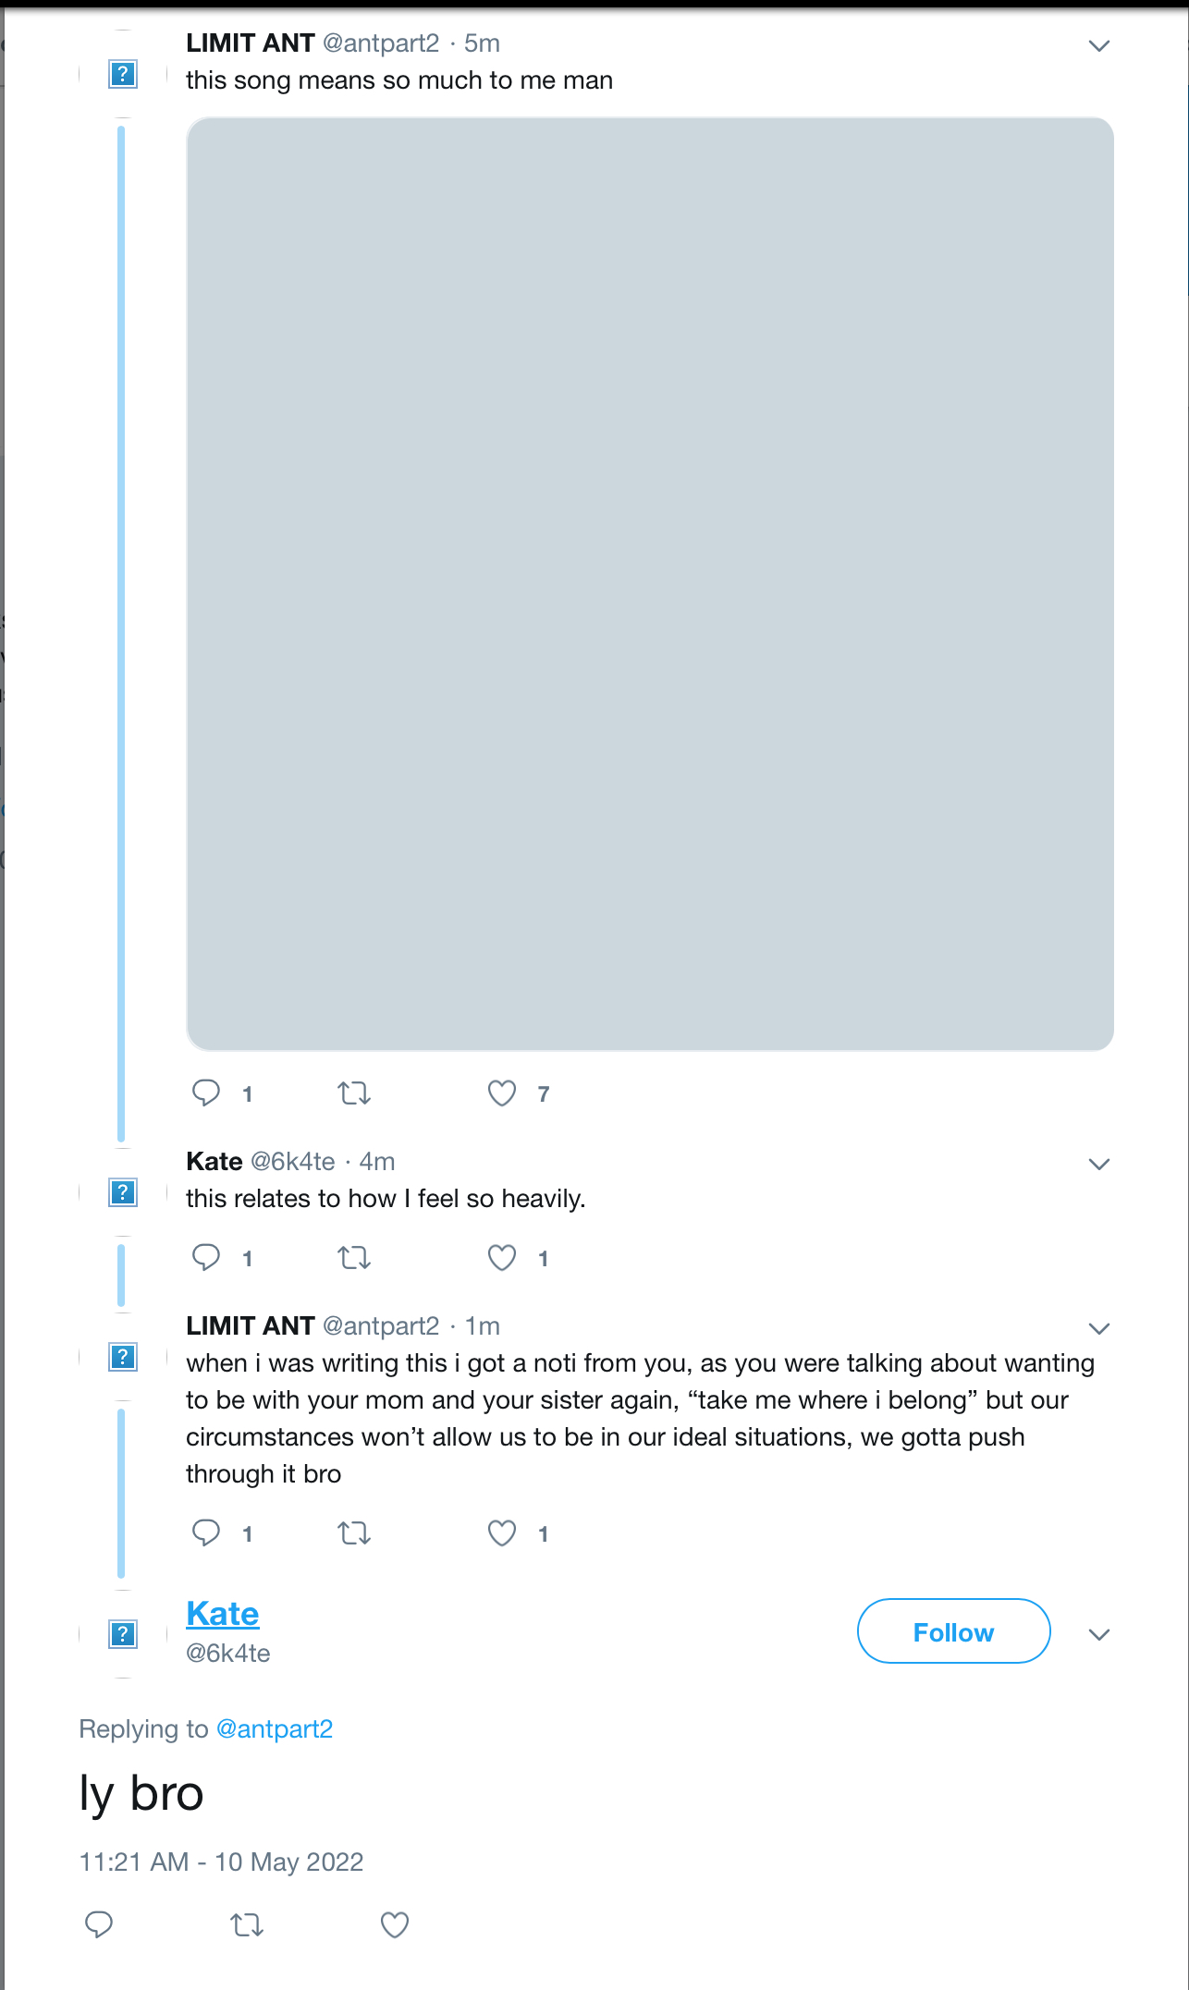Open options chevron on first LIMIT ANT tweet
This screenshot has width=1189, height=1990.
click(x=1098, y=45)
